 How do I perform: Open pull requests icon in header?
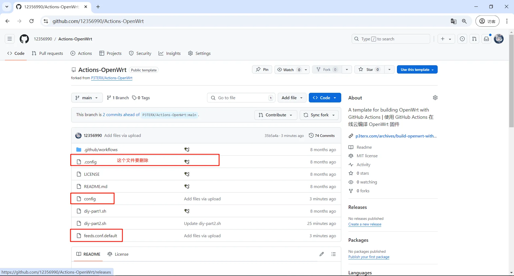click(x=474, y=39)
